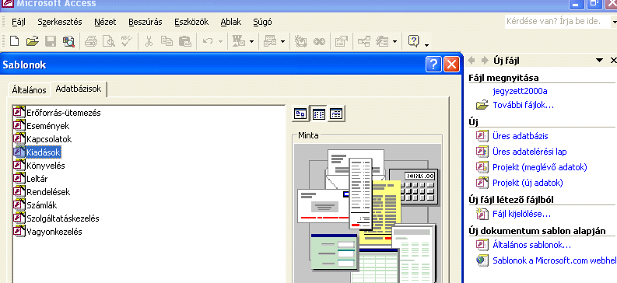Click the New file toolbar icon
The image size is (617, 283).
pos(14,41)
